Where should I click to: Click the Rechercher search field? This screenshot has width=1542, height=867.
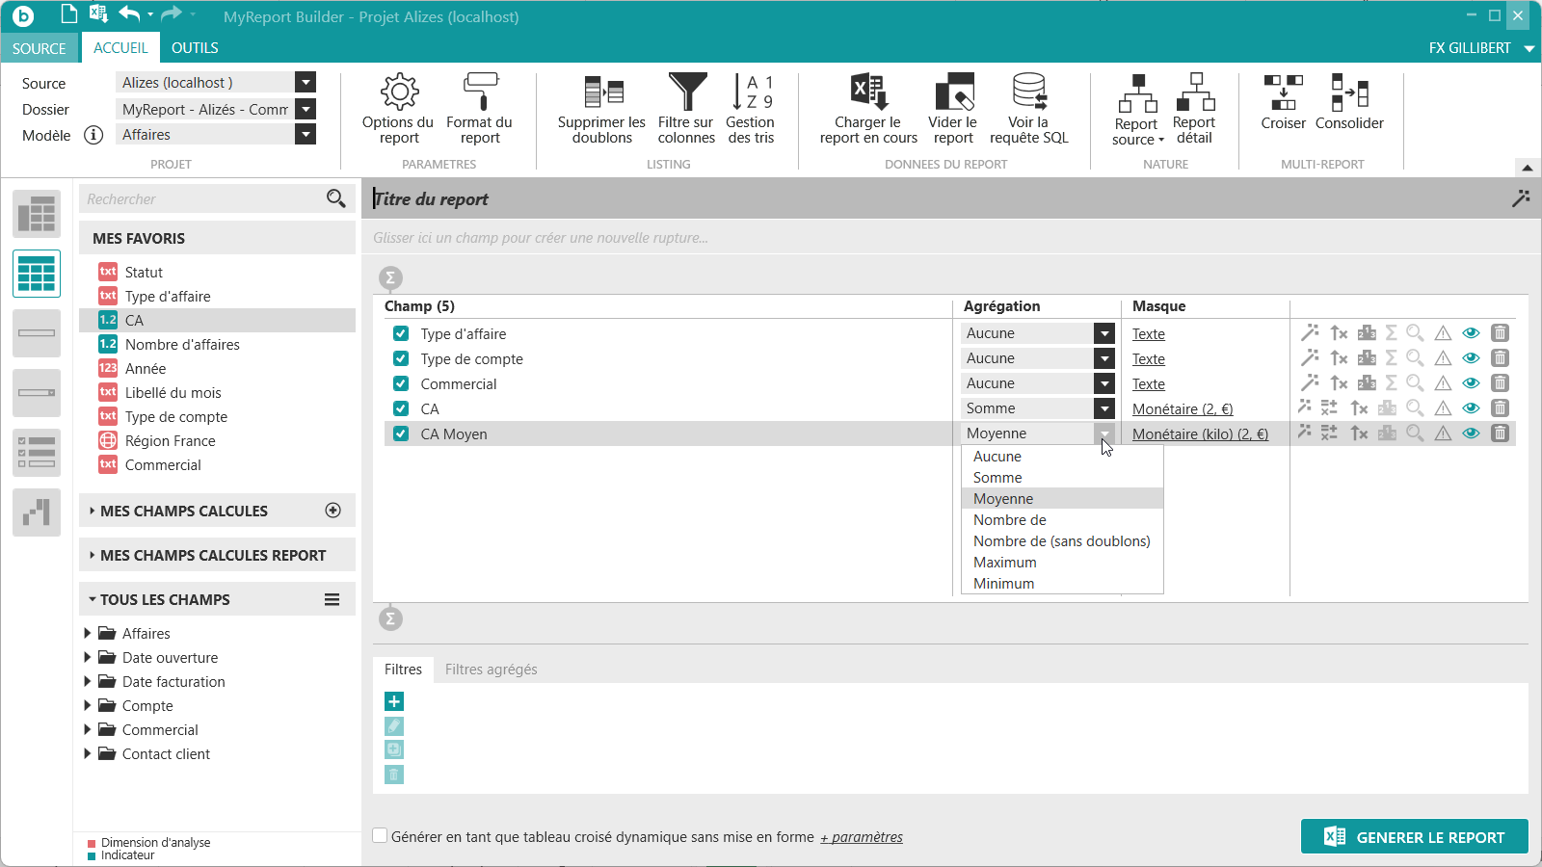(x=204, y=198)
